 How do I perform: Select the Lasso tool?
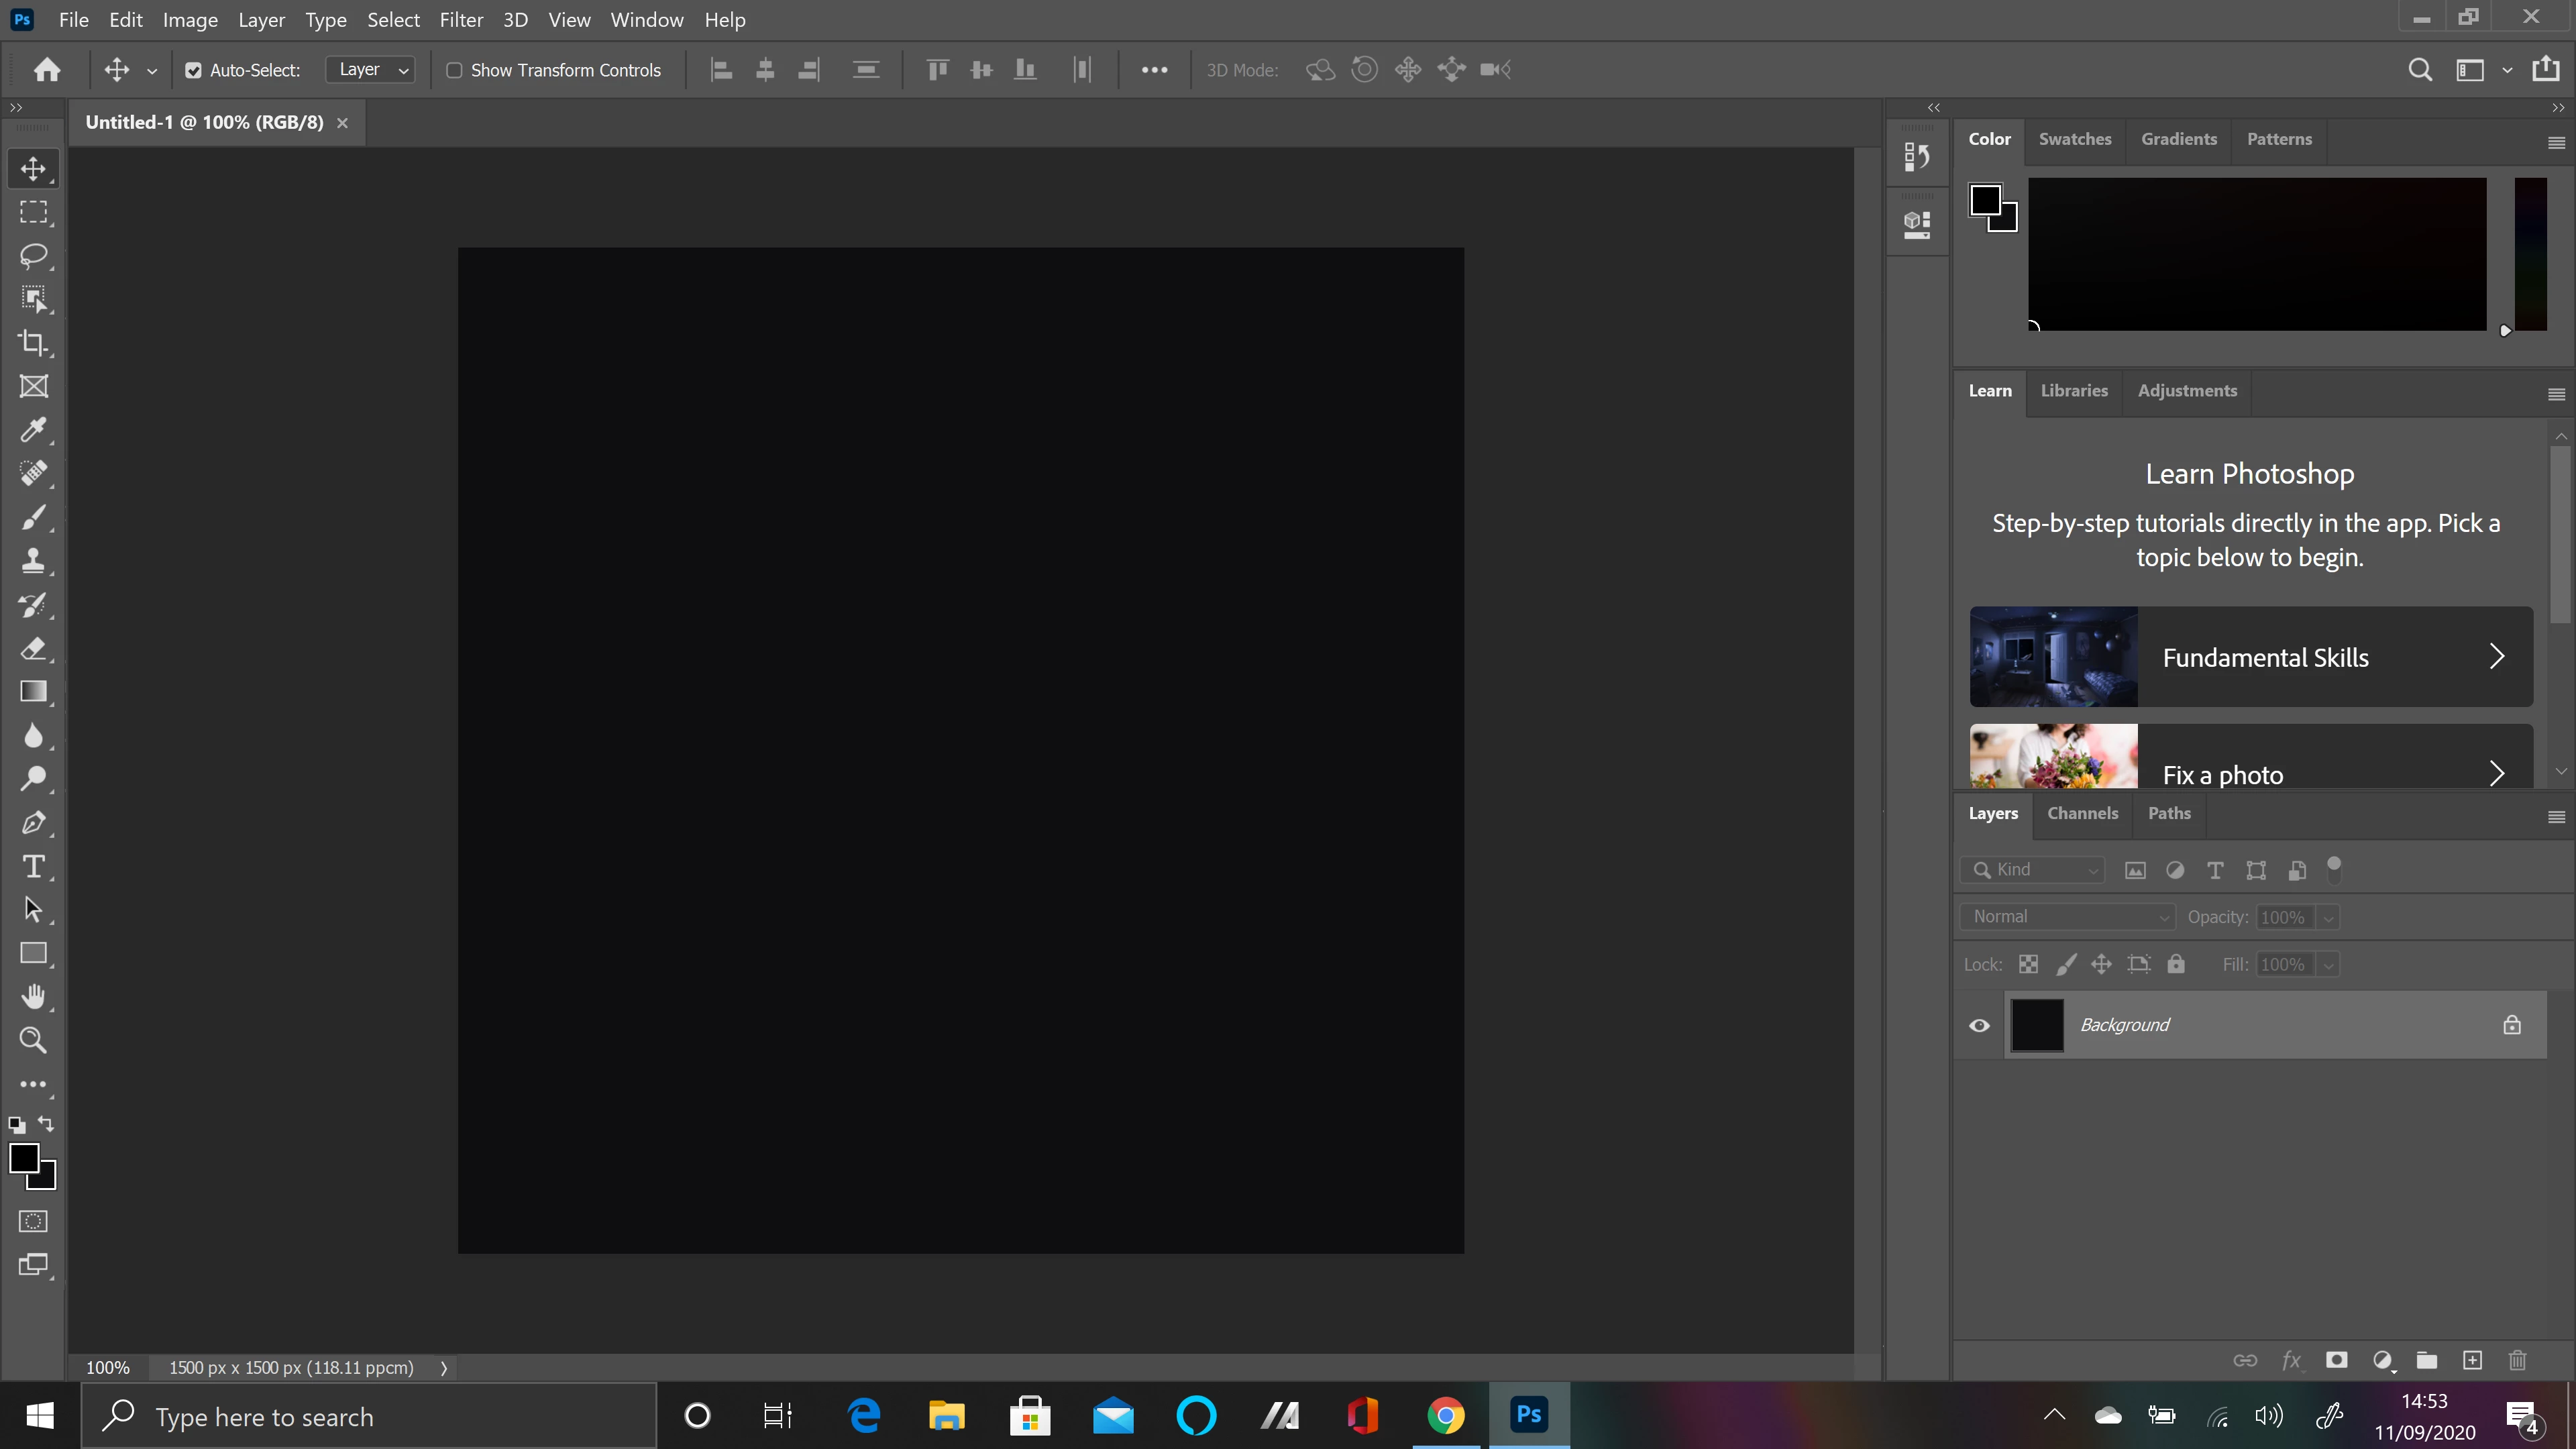click(33, 256)
